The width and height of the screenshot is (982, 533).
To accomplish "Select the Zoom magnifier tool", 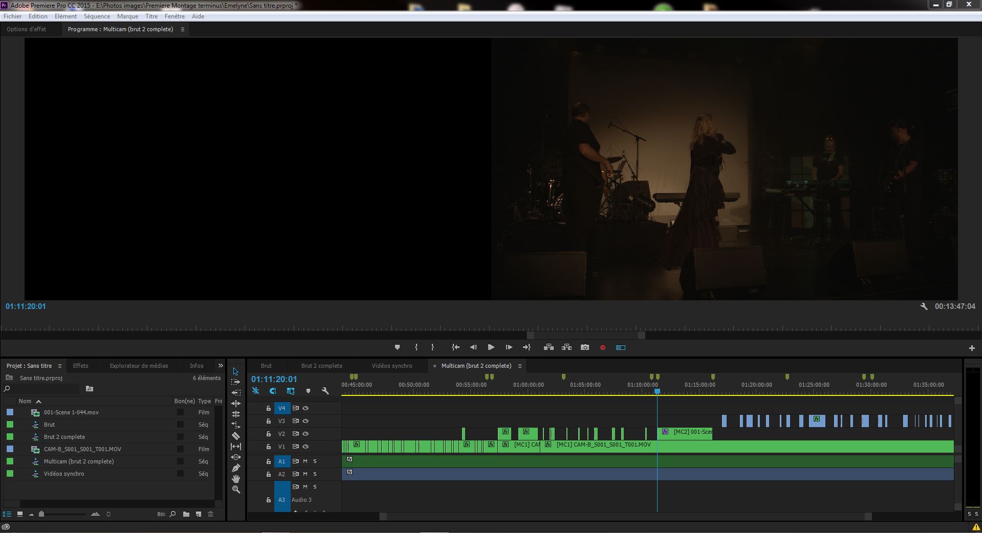I will (x=235, y=490).
